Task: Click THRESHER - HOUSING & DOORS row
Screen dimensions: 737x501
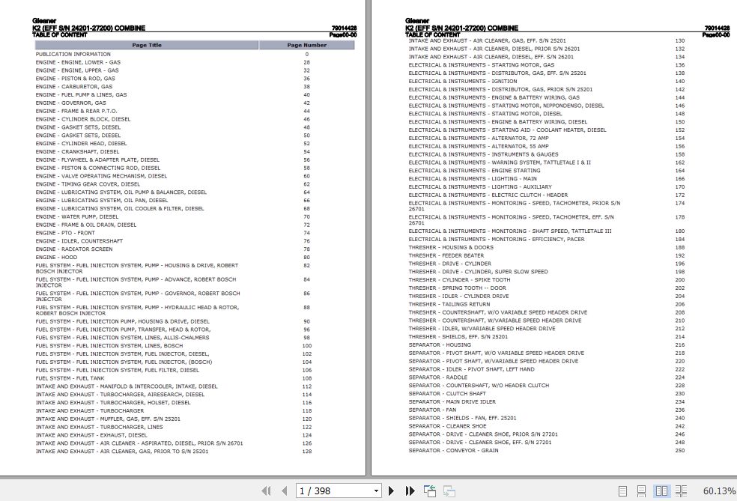Action: [x=451, y=247]
